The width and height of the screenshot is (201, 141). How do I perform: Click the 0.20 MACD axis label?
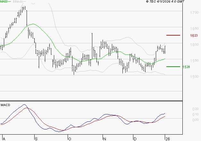196,109
